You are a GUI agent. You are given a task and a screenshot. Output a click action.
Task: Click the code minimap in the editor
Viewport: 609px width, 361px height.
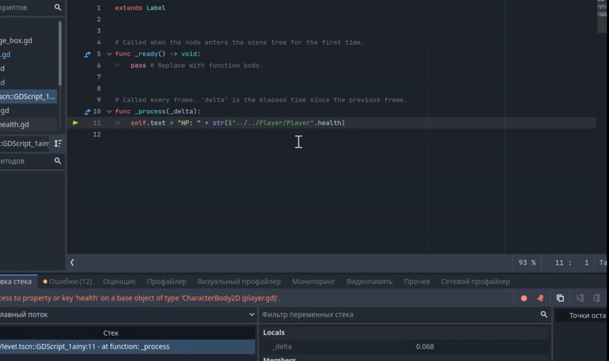[602, 15]
